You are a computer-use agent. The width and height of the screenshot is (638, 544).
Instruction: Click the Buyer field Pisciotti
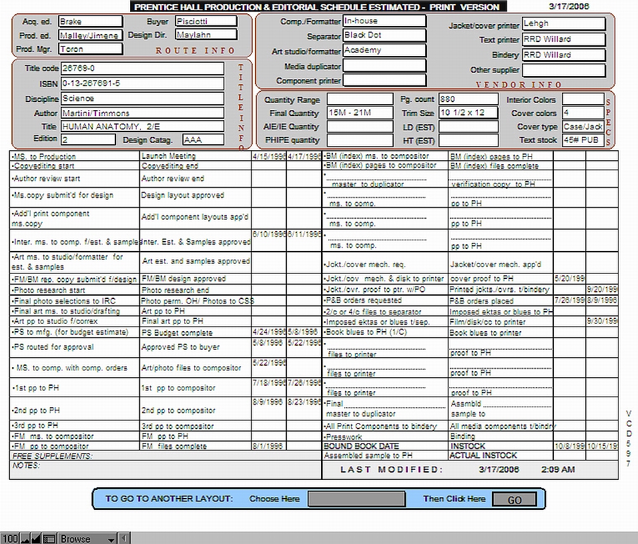point(206,21)
